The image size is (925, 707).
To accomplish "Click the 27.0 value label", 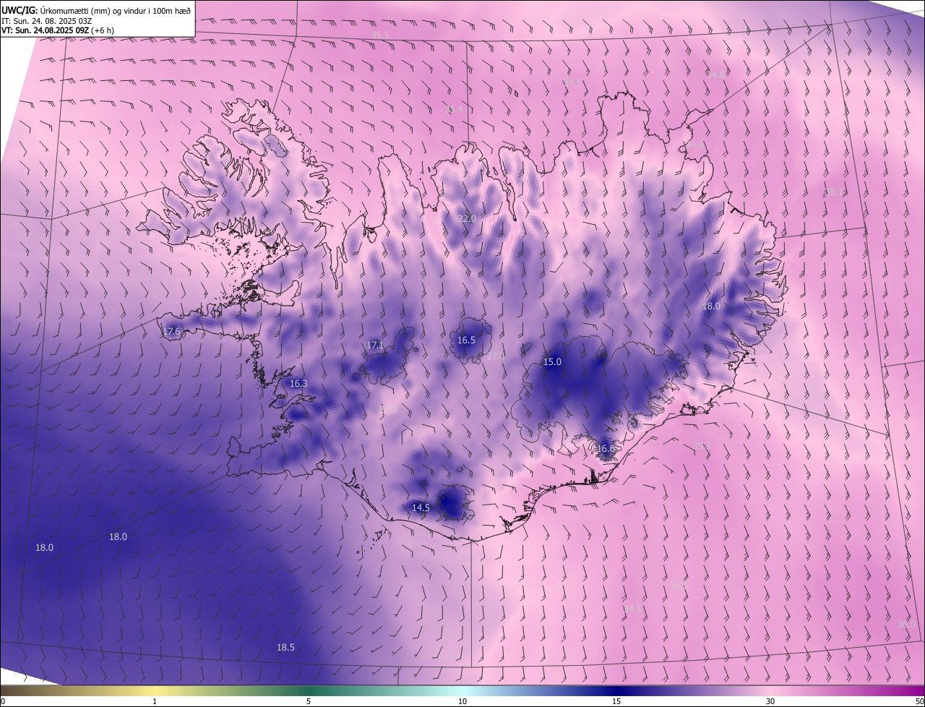I will coord(496,356).
